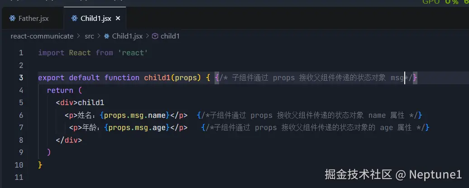Click the React icon on Father.jsx tab

(12, 19)
